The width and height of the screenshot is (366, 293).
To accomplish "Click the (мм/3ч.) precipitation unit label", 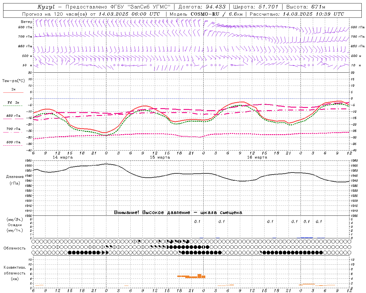I will (15, 219).
